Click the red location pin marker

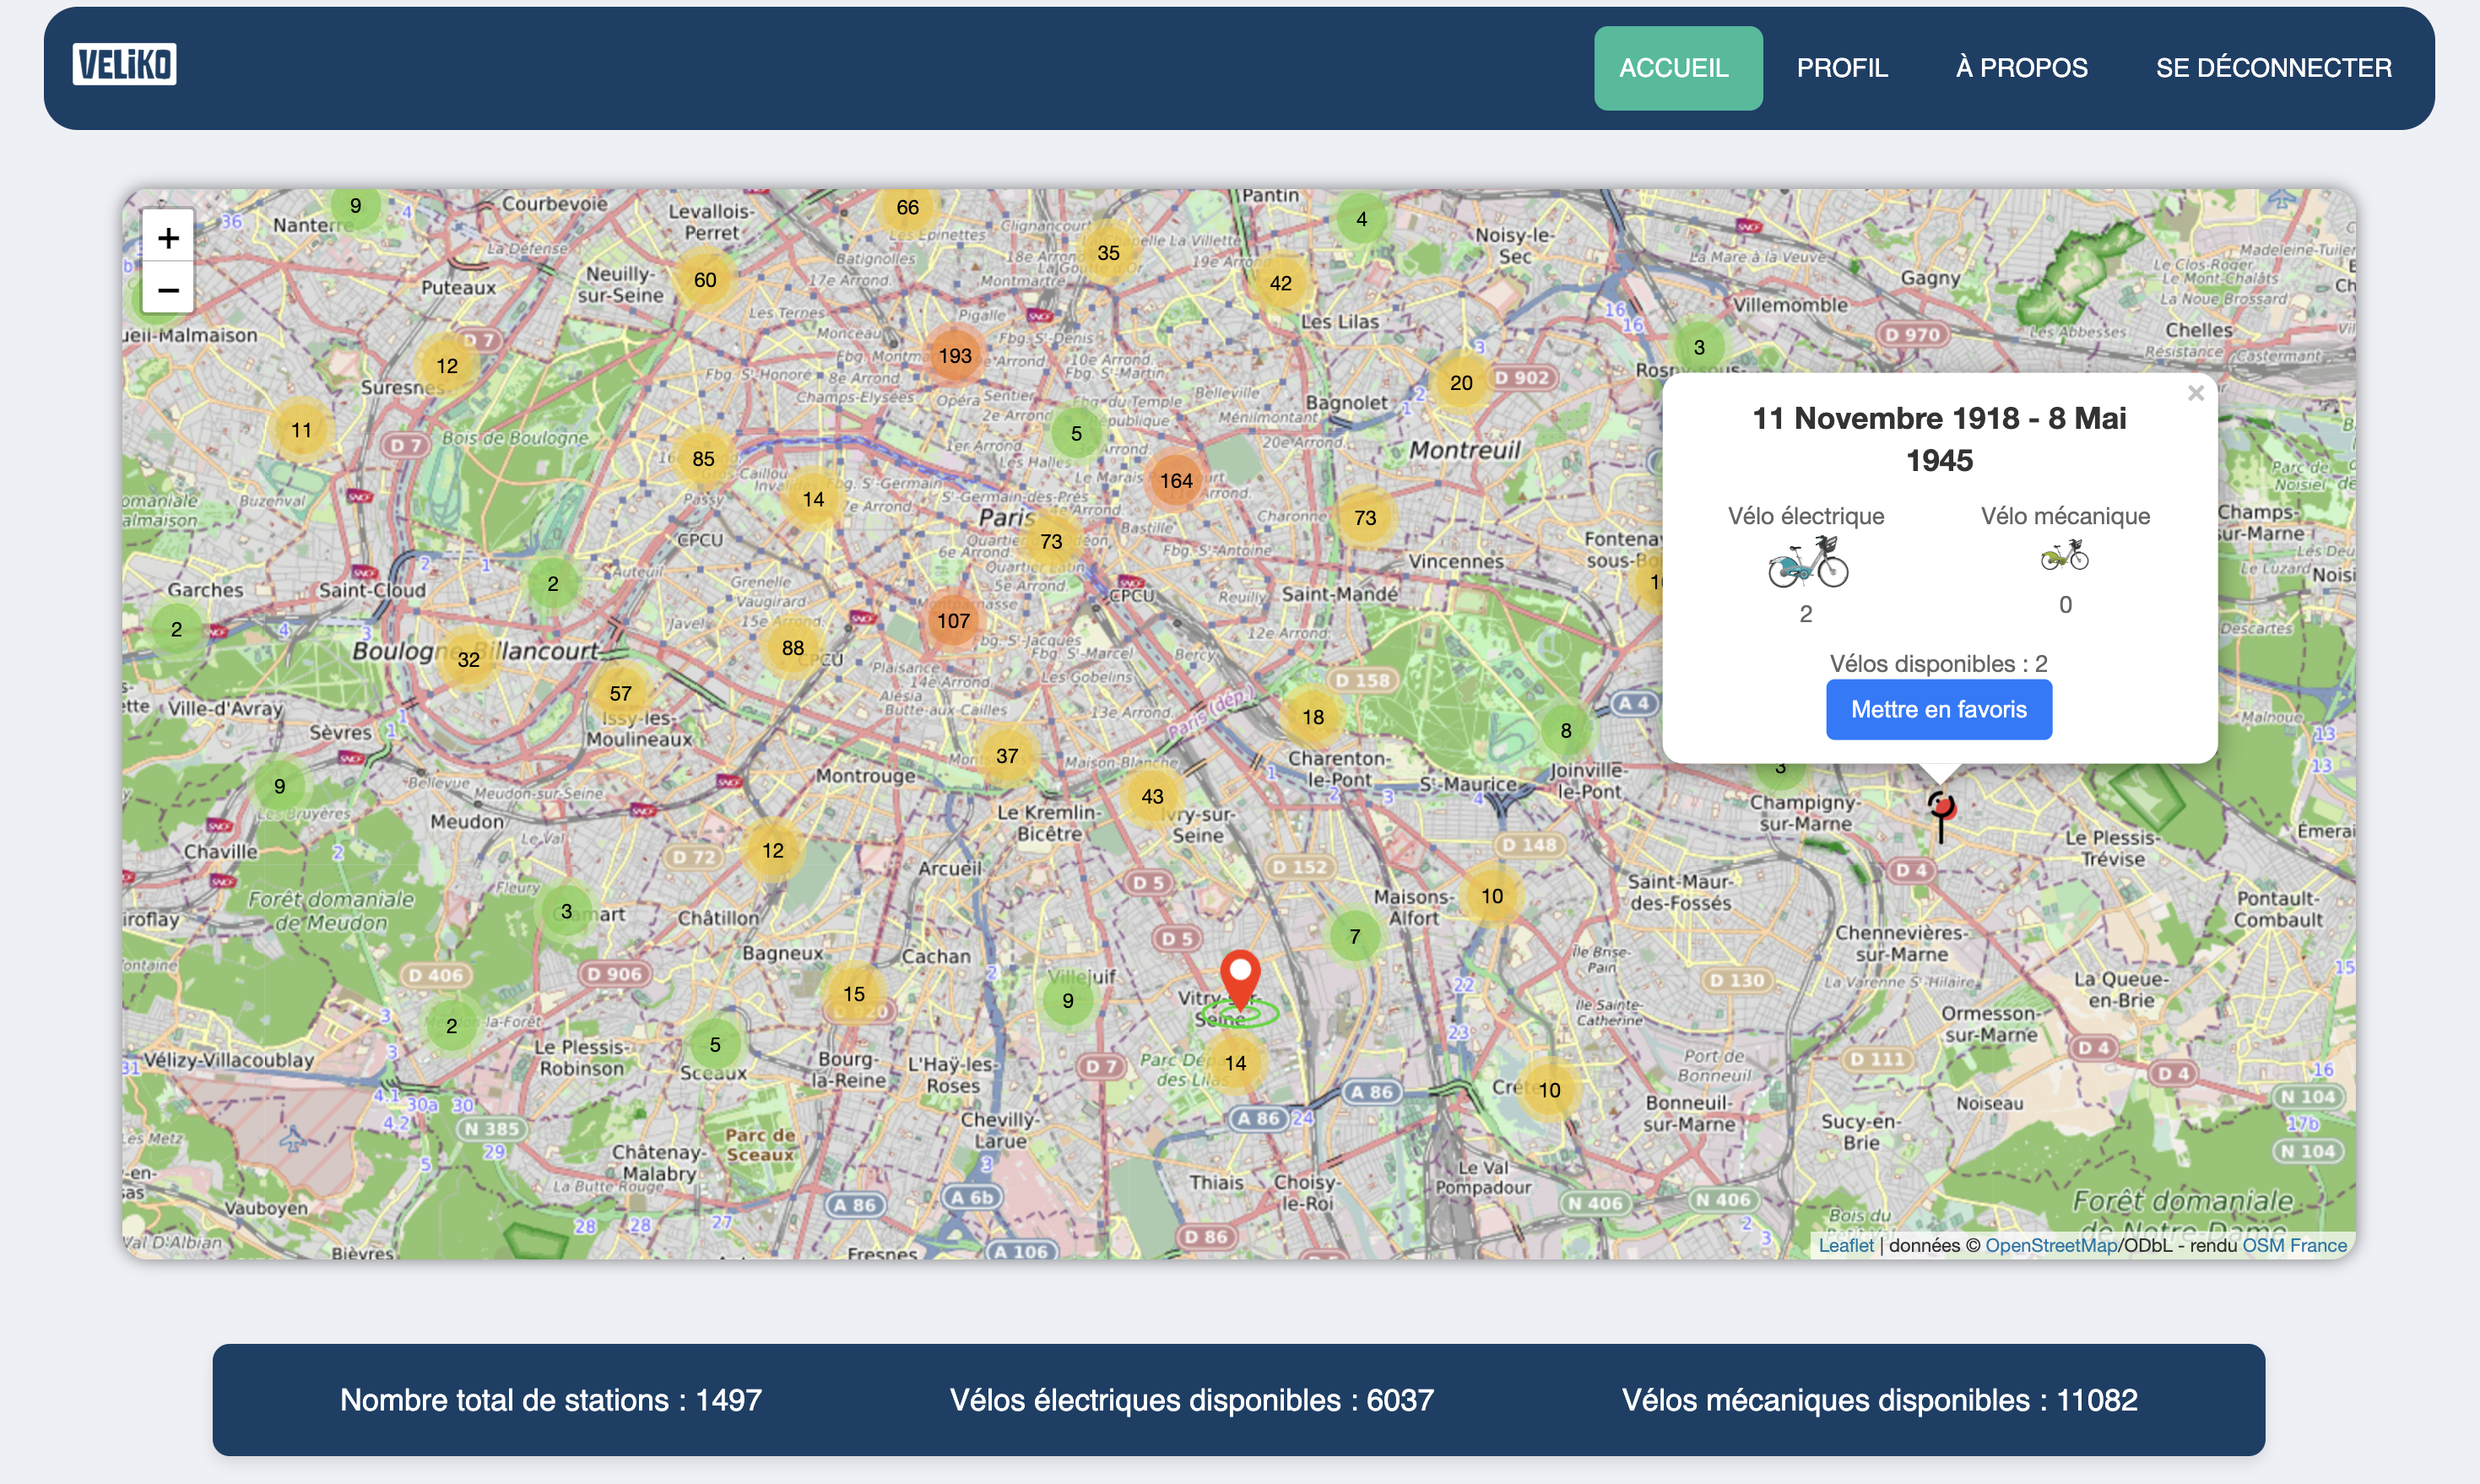pos(1240,978)
